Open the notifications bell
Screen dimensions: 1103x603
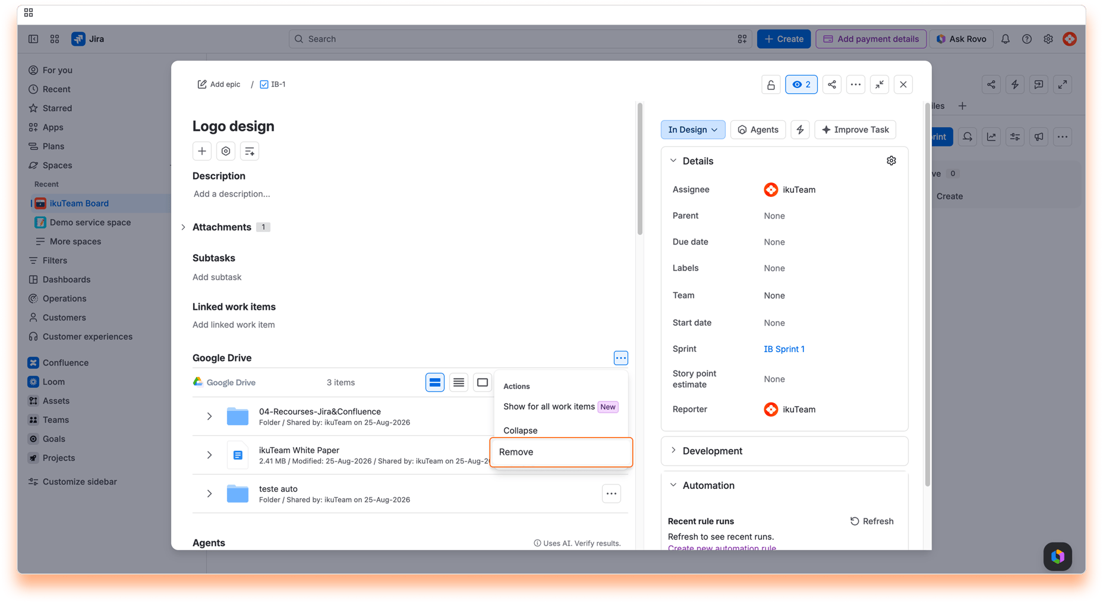pos(1006,39)
